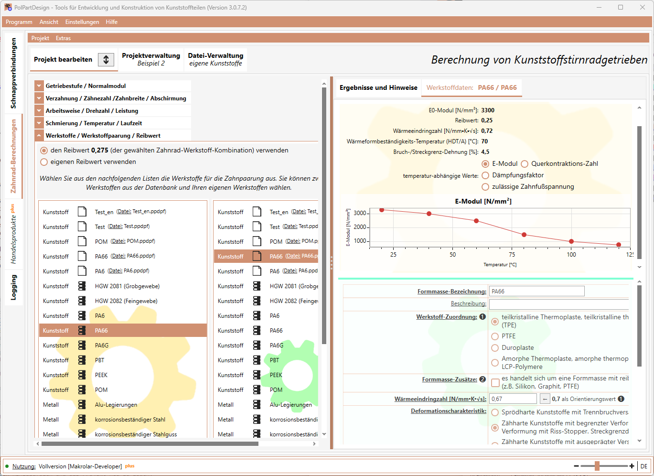Image resolution: width=654 pixels, height=476 pixels.
Task: Open Datei-Verwaltung eigene Kunststoffe tab
Action: click(x=215, y=59)
